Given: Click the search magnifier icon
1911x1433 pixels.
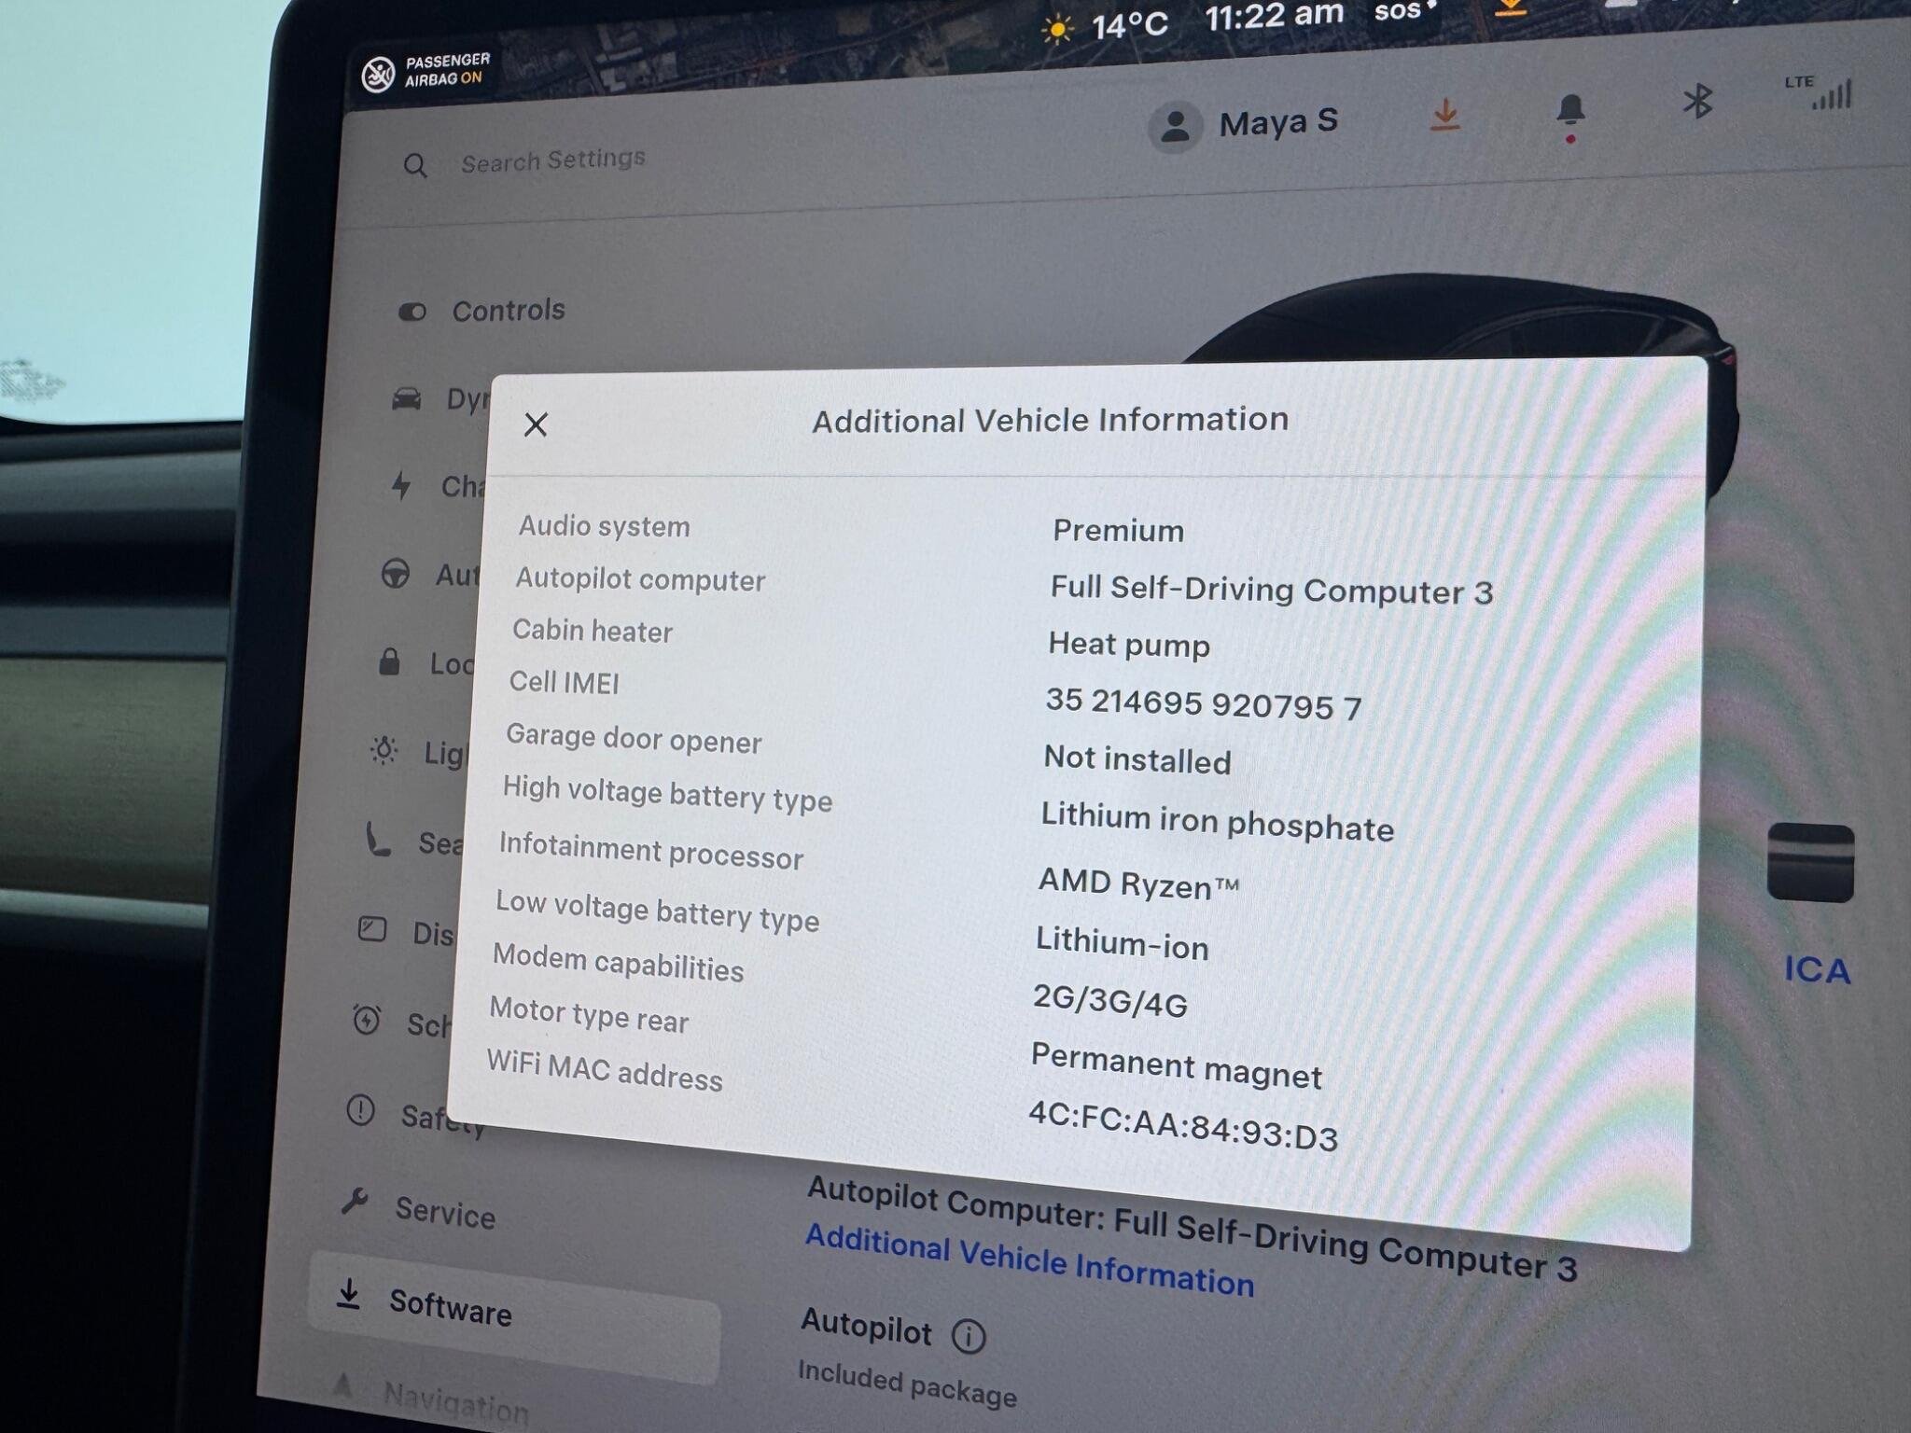Looking at the screenshot, I should coord(415,167).
